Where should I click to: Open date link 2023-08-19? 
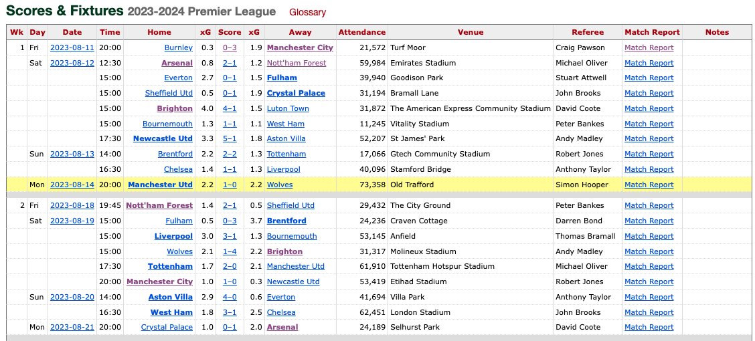tap(72, 221)
